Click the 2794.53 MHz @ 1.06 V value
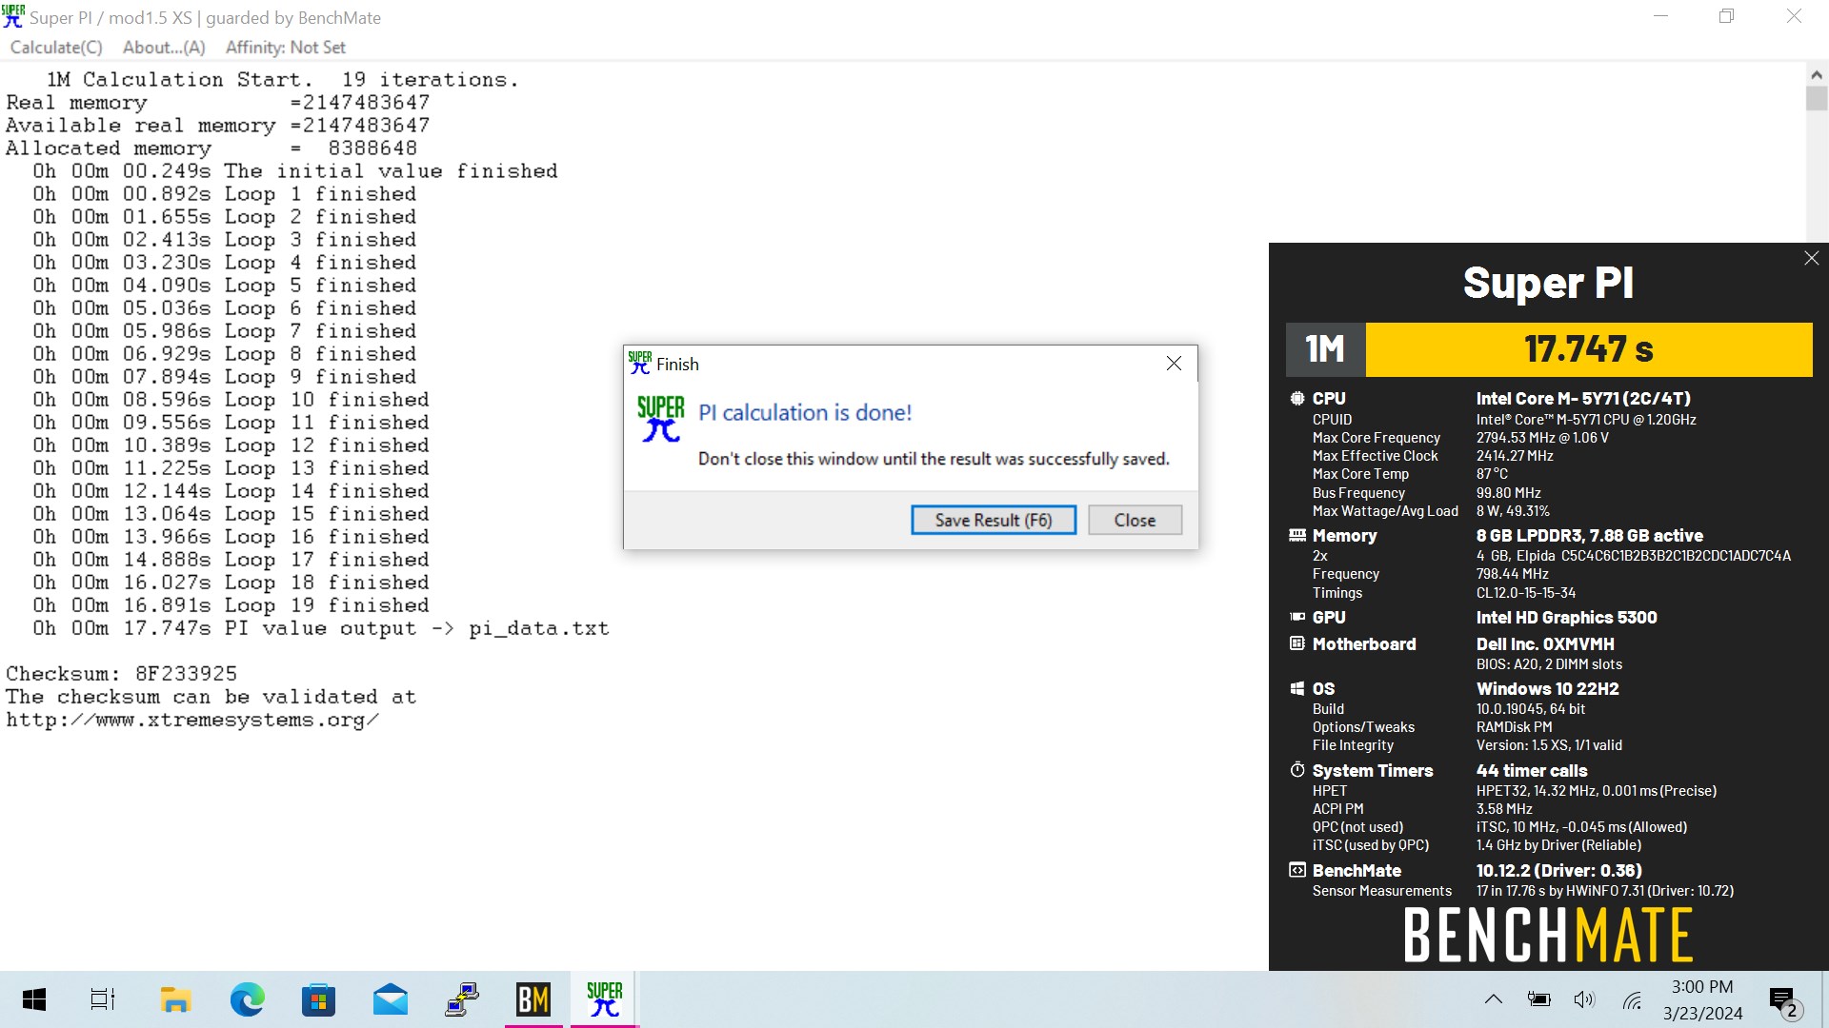The width and height of the screenshot is (1829, 1028). coord(1542,438)
